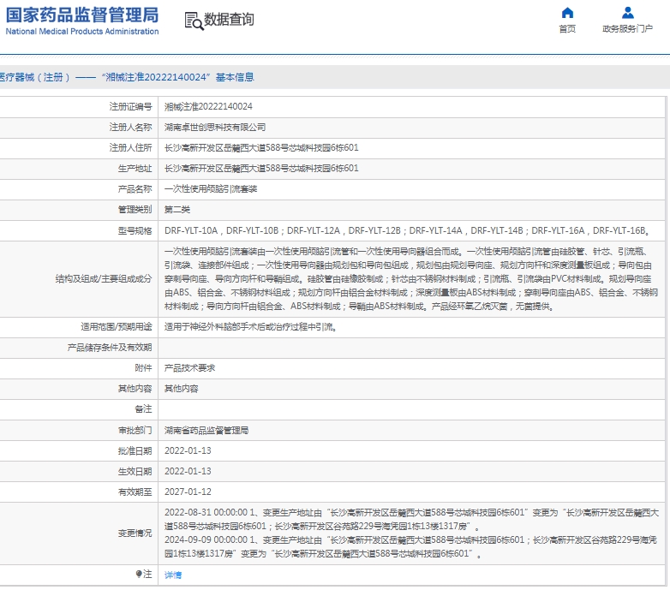The height and width of the screenshot is (590, 670).
Task: Click the 2022-08-31 change record text
Action: point(411,519)
